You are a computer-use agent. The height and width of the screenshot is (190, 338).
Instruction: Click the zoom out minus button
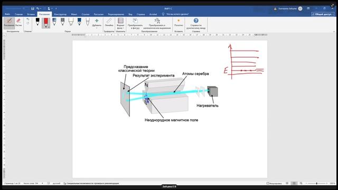tap(306, 183)
